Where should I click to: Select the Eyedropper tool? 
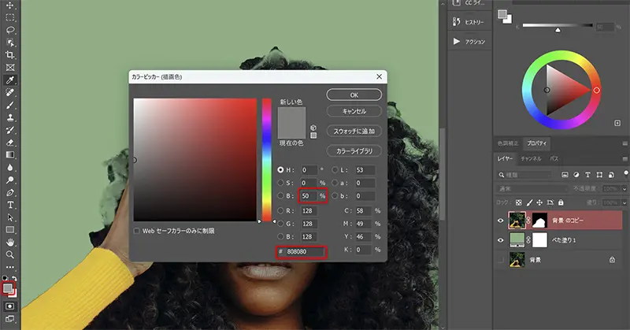tap(10, 80)
